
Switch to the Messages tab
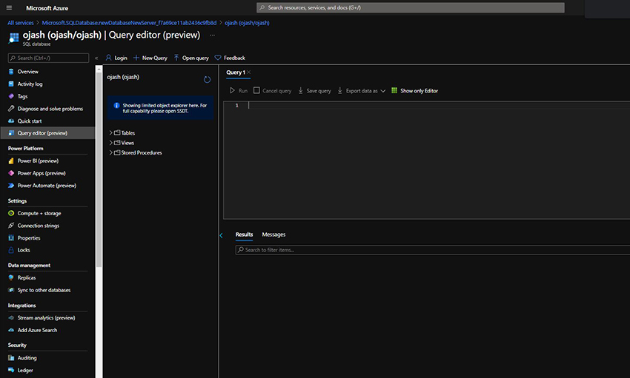pos(273,234)
